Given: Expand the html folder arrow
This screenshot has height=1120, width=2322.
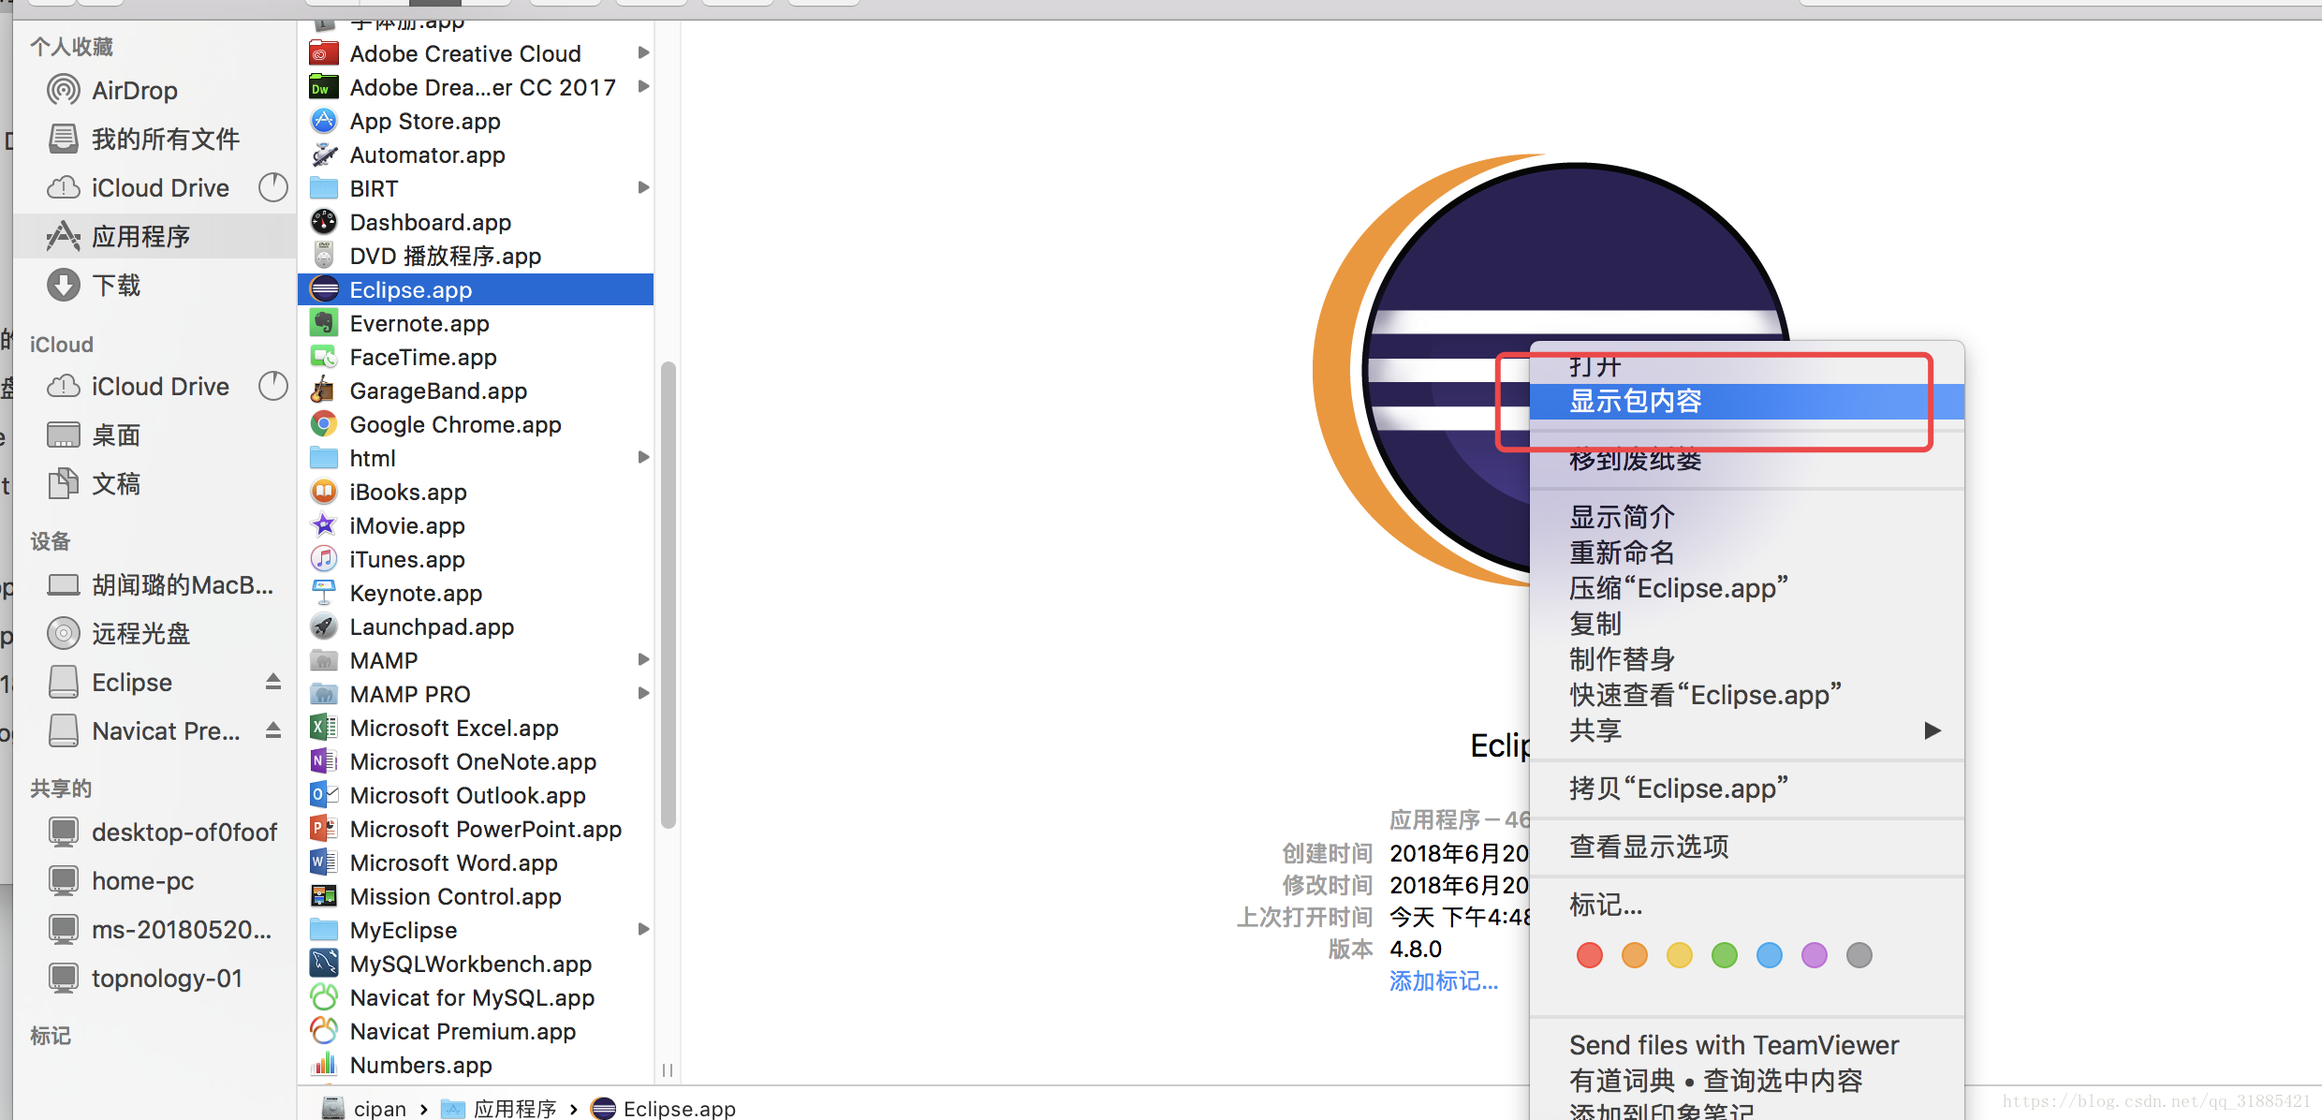Looking at the screenshot, I should (643, 458).
